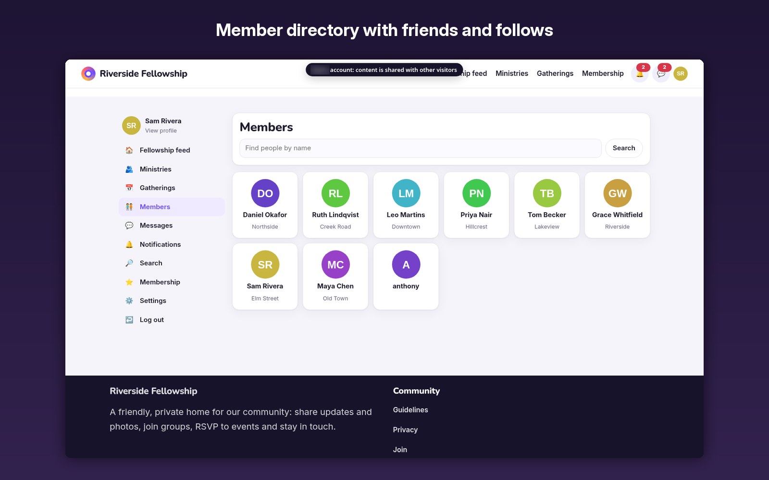Open the Join link in the footer
Viewport: 769px width, 480px height.
(400, 450)
